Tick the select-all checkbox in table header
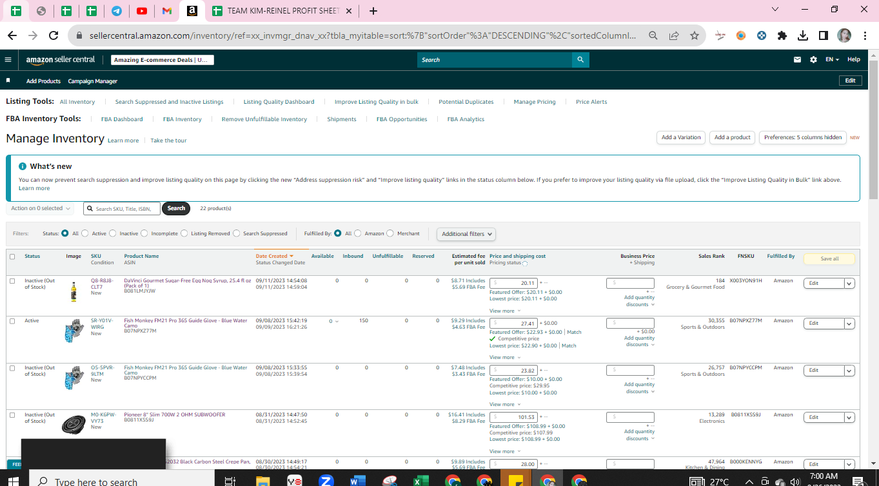879x486 pixels. click(x=12, y=257)
